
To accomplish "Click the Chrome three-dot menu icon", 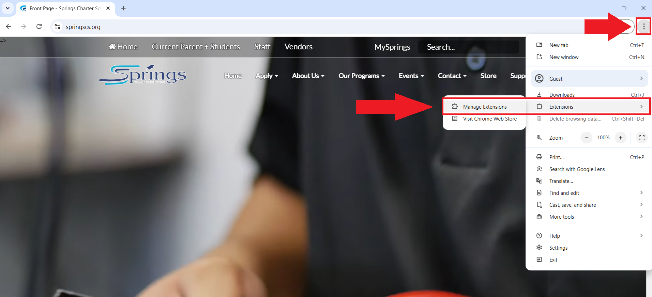I will [x=643, y=27].
